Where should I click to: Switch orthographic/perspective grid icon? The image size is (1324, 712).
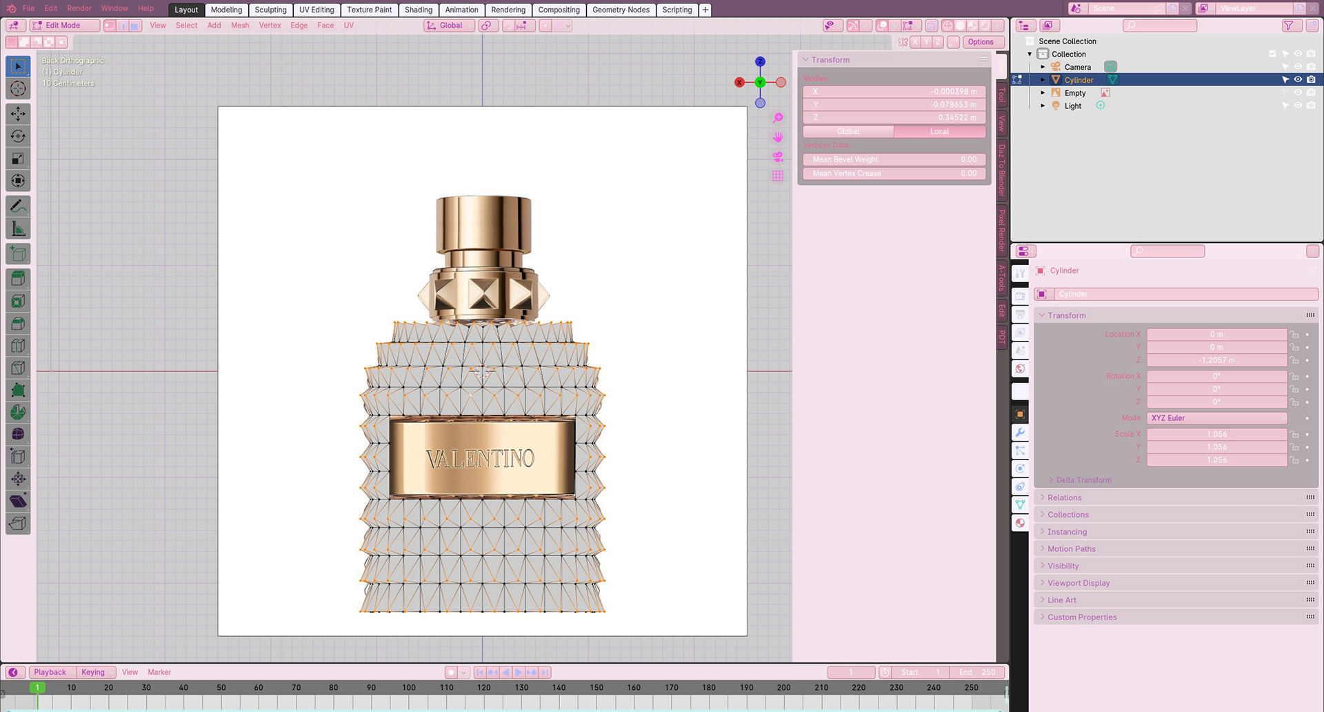click(x=778, y=176)
